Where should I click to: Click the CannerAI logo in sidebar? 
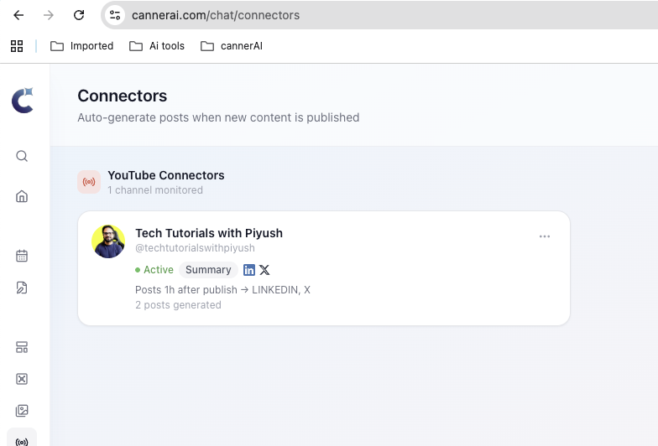[x=23, y=100]
